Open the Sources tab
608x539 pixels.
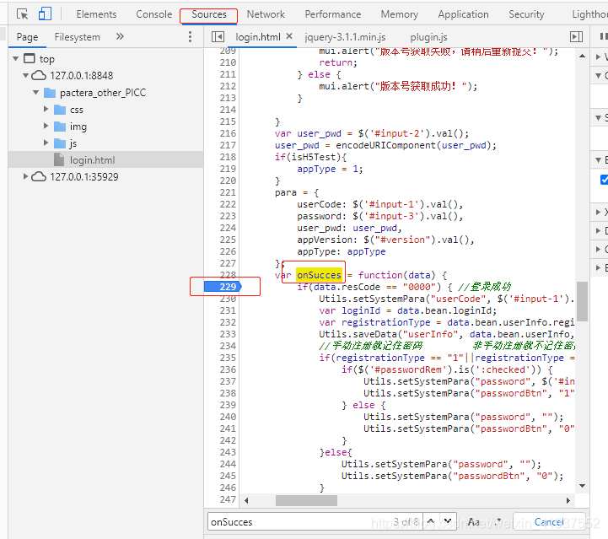(x=209, y=14)
